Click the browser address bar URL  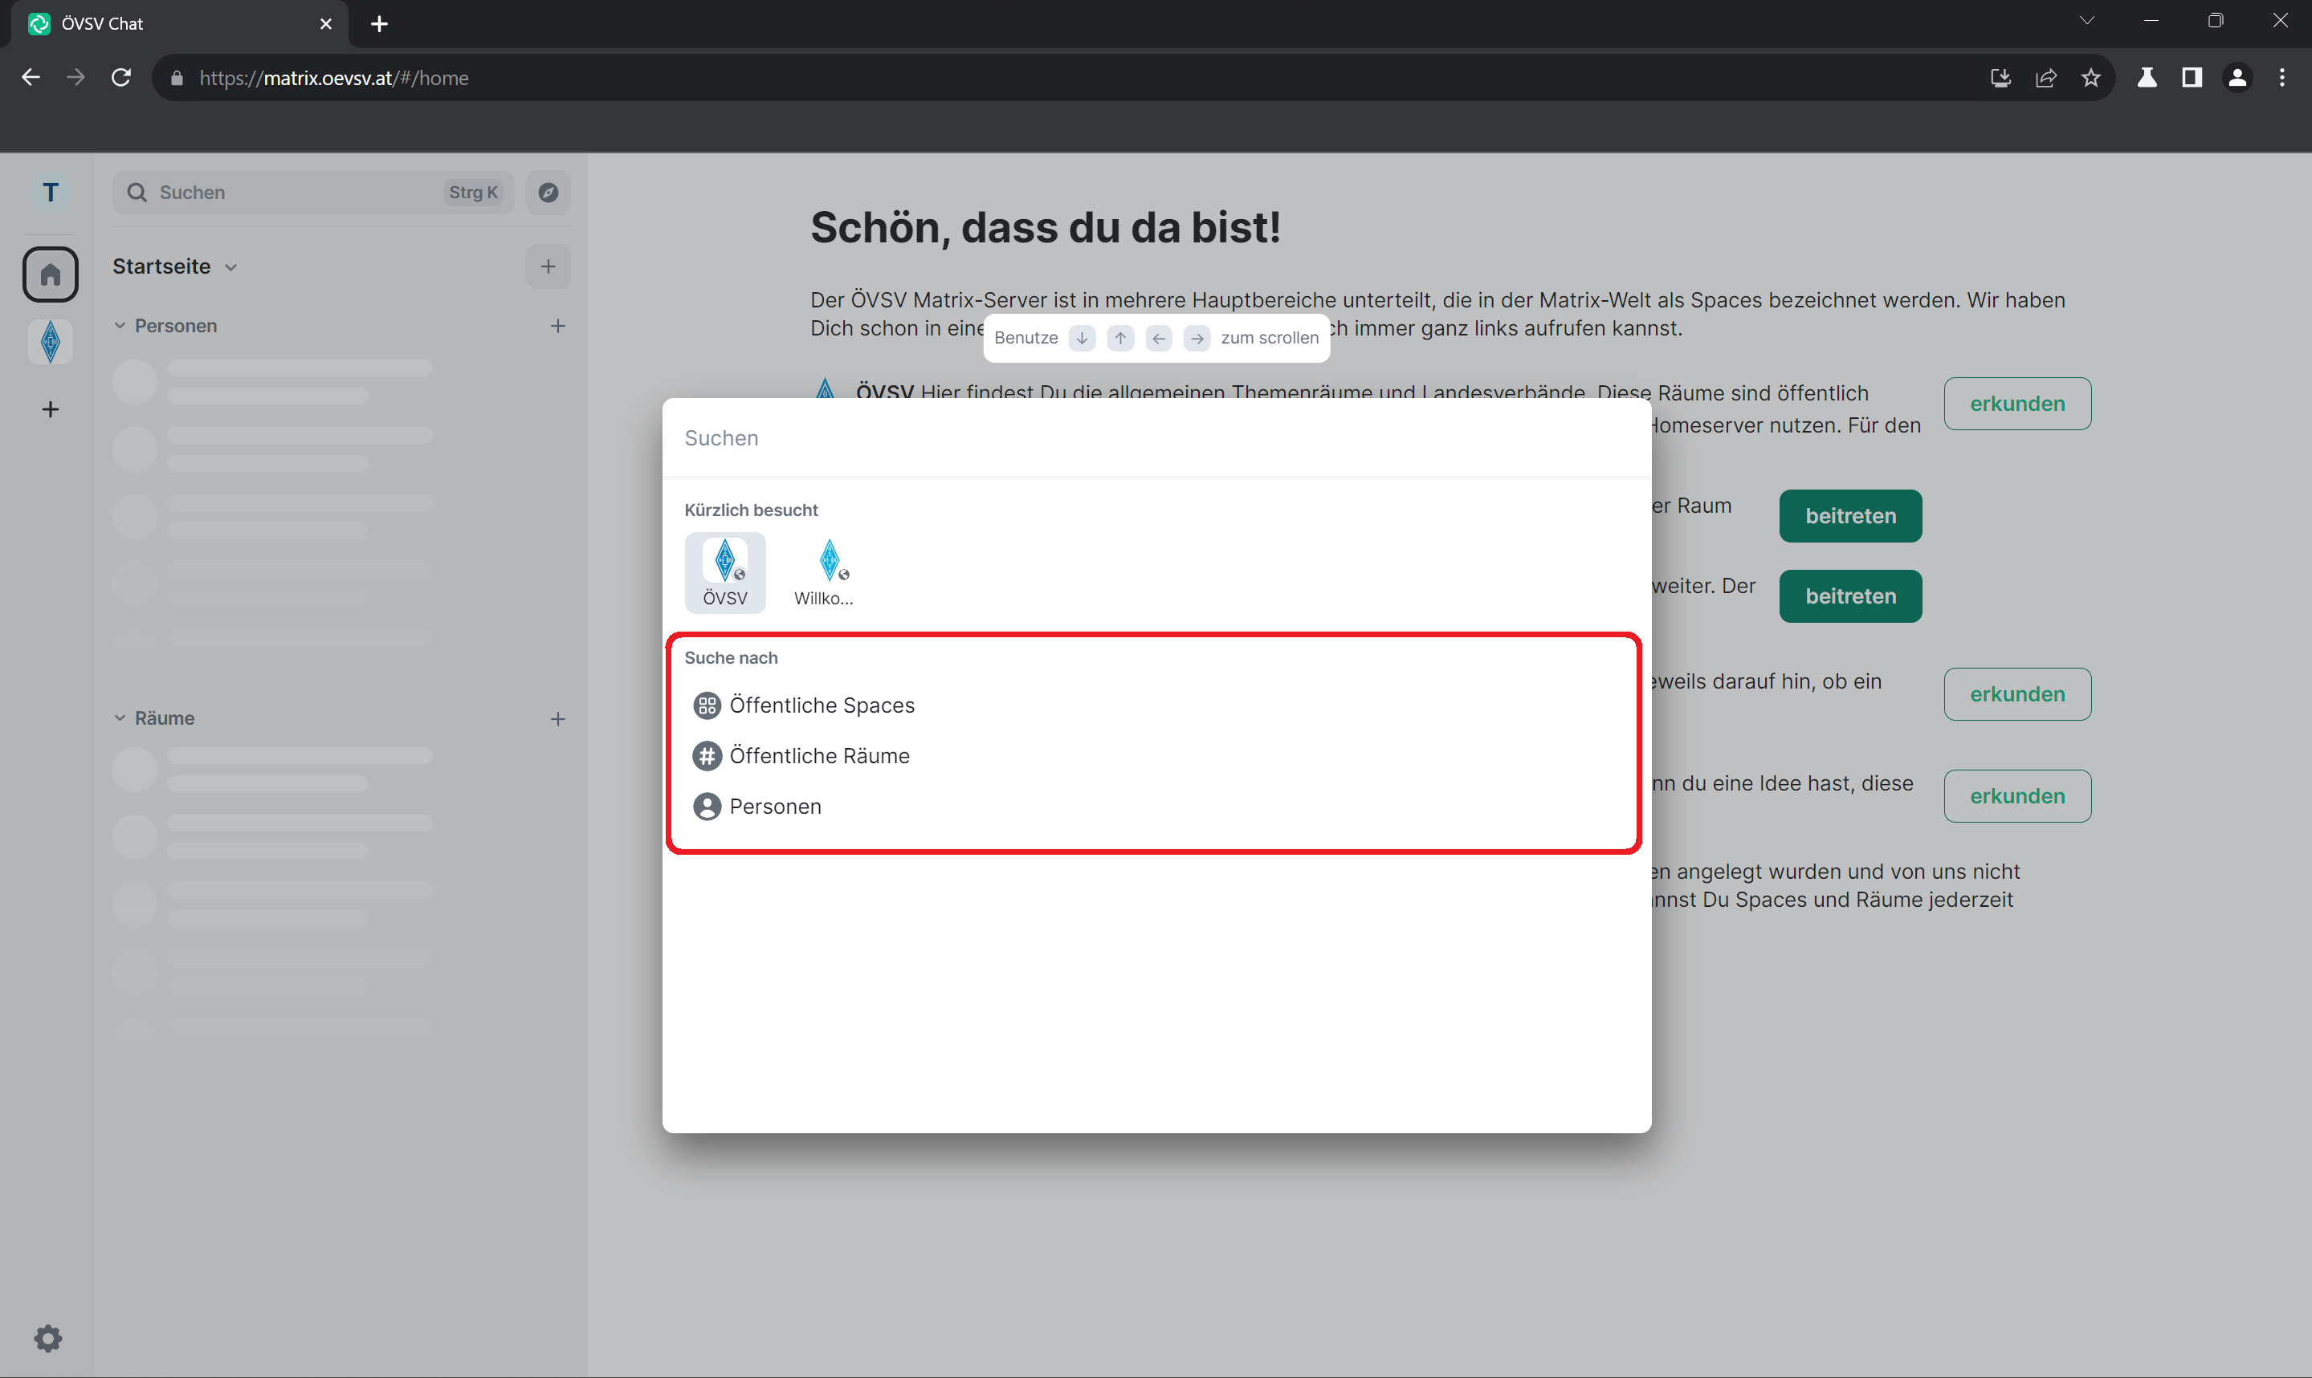tap(333, 78)
